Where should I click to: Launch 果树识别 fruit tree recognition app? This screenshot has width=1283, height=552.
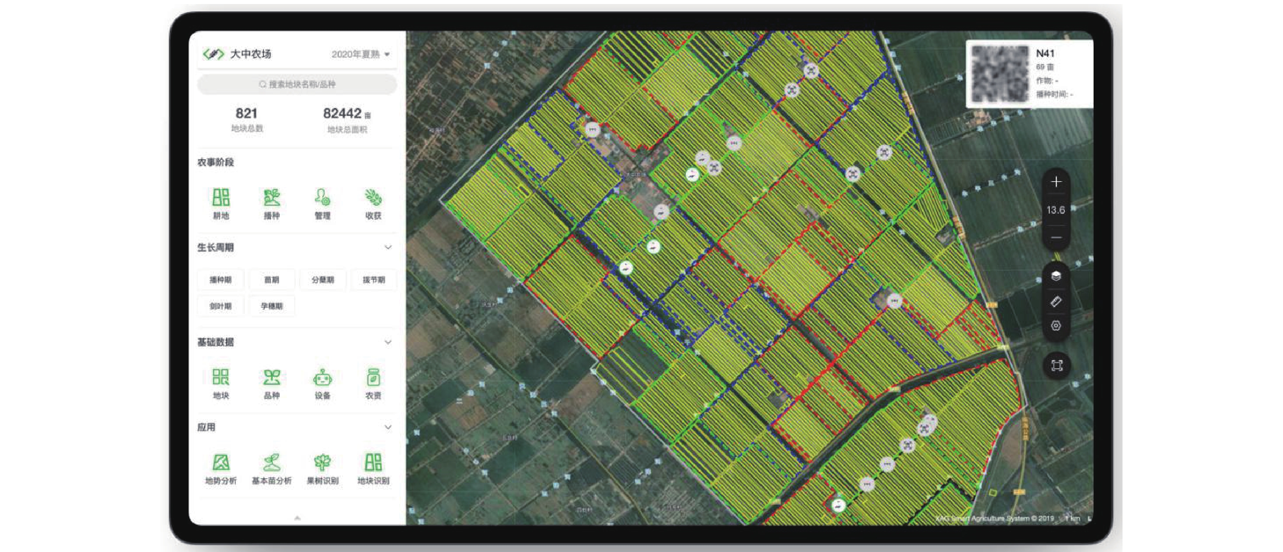pyautogui.click(x=322, y=468)
